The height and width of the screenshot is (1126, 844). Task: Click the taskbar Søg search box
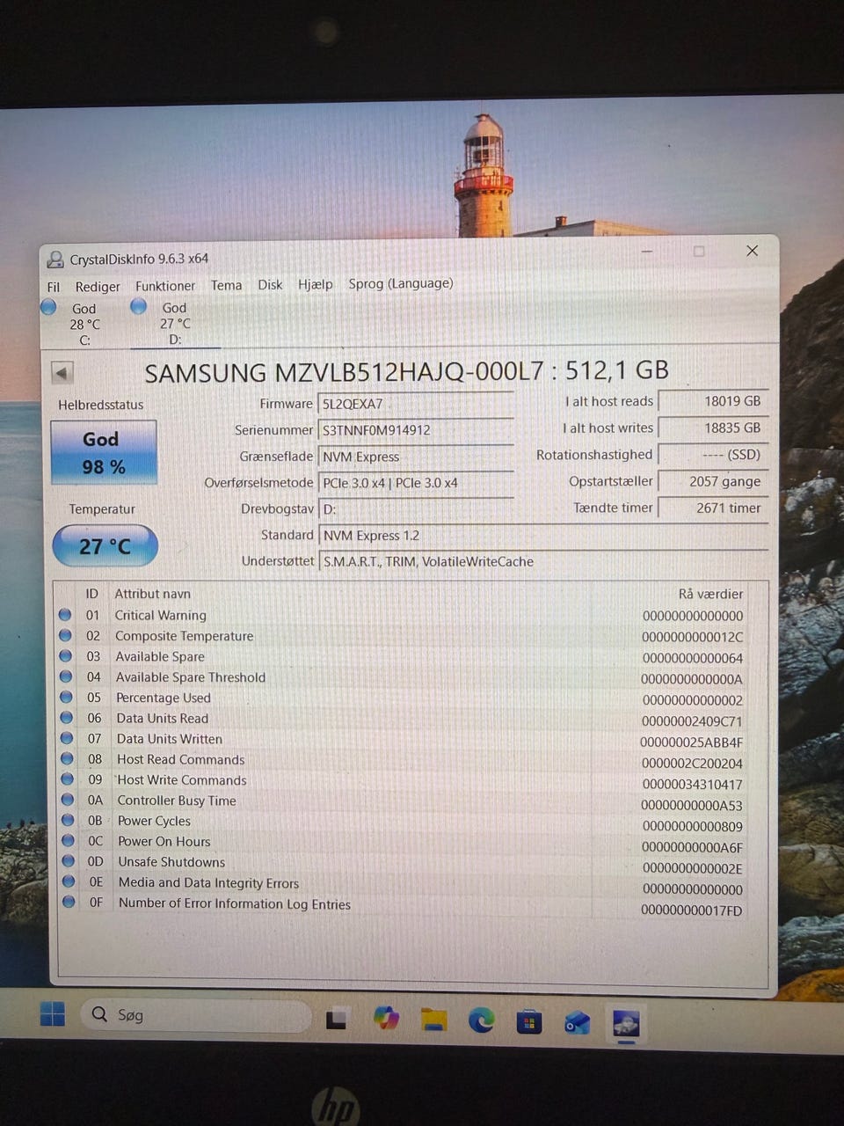point(196,1015)
